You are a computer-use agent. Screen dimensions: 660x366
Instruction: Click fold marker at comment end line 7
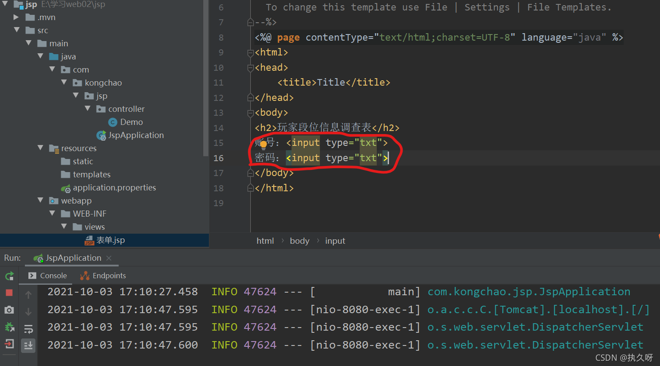[250, 22]
